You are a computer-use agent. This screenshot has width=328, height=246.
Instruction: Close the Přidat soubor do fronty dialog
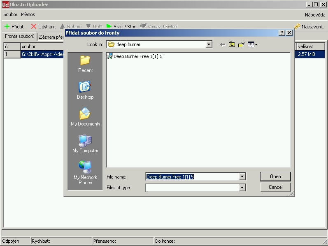tap(289, 33)
